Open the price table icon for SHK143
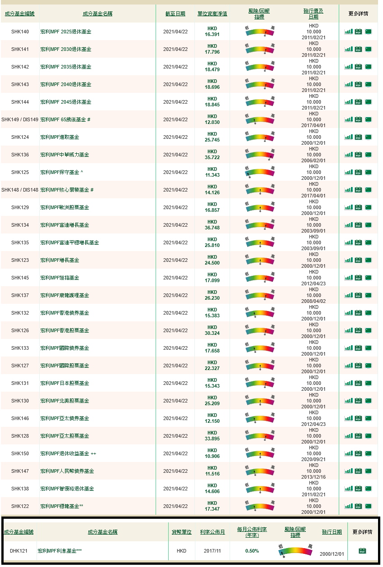The height and width of the screenshot is (567, 383). click(x=369, y=84)
